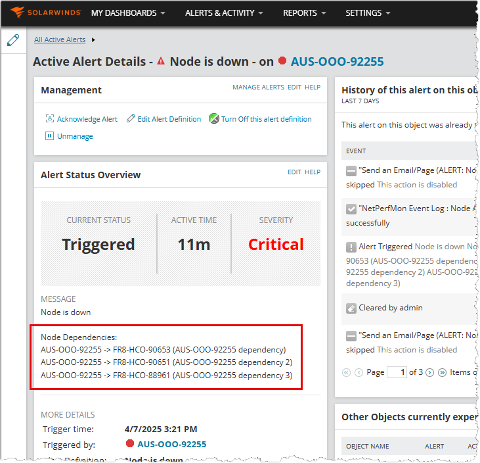Screen dimensions: 480x463
Task: Click the Acknowledge Alert link
Action: click(x=87, y=119)
